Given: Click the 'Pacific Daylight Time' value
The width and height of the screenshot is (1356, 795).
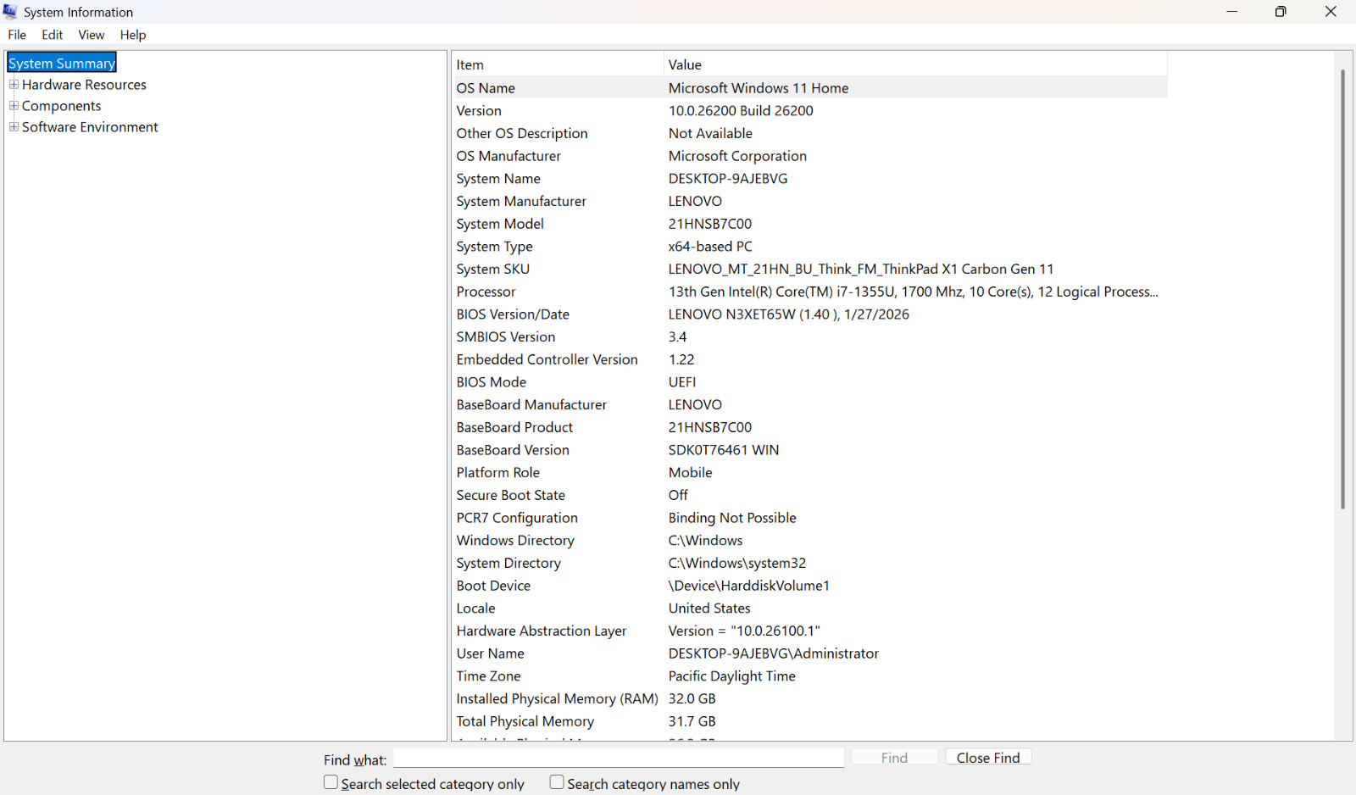Looking at the screenshot, I should tap(732, 676).
